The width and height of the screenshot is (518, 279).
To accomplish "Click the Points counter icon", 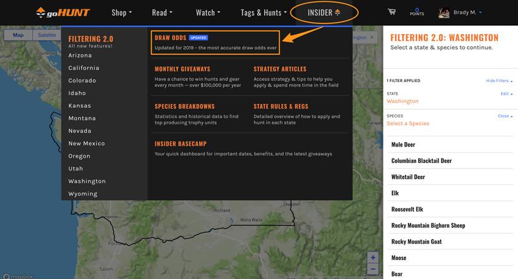I will [417, 12].
